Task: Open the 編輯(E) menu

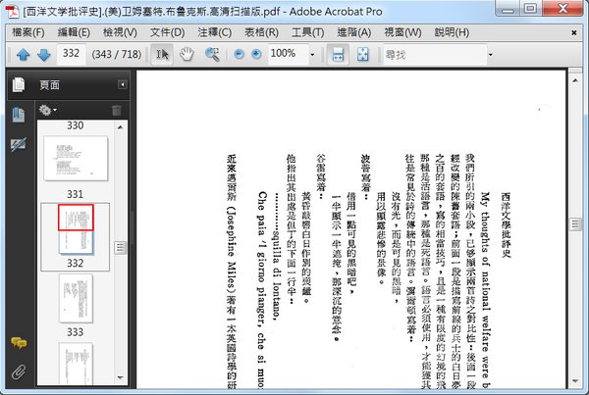Action: tap(74, 32)
